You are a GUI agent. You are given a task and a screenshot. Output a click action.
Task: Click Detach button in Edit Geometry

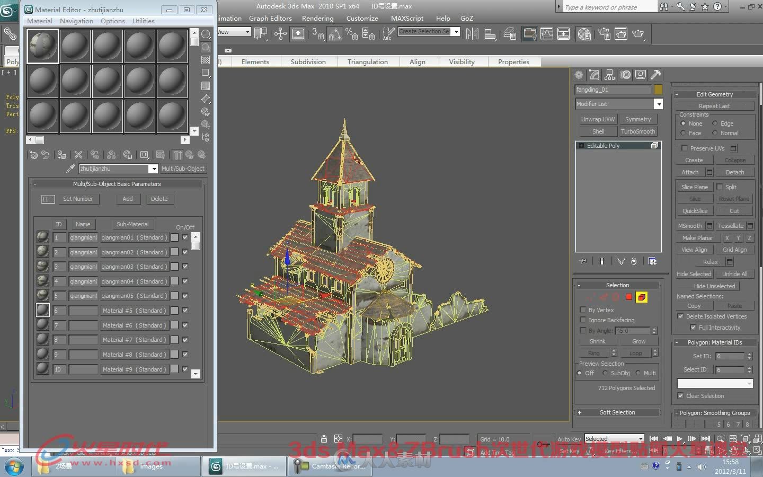pyautogui.click(x=734, y=172)
